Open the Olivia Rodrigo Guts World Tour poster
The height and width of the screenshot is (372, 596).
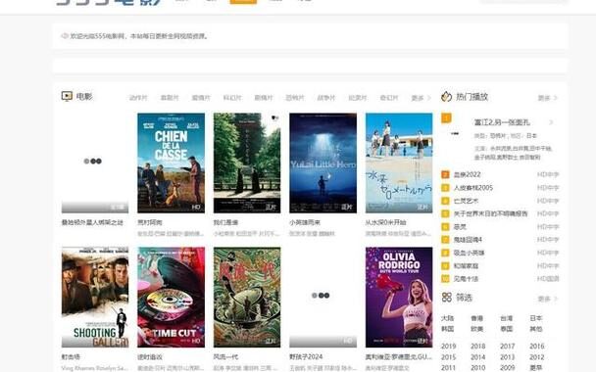click(399, 298)
